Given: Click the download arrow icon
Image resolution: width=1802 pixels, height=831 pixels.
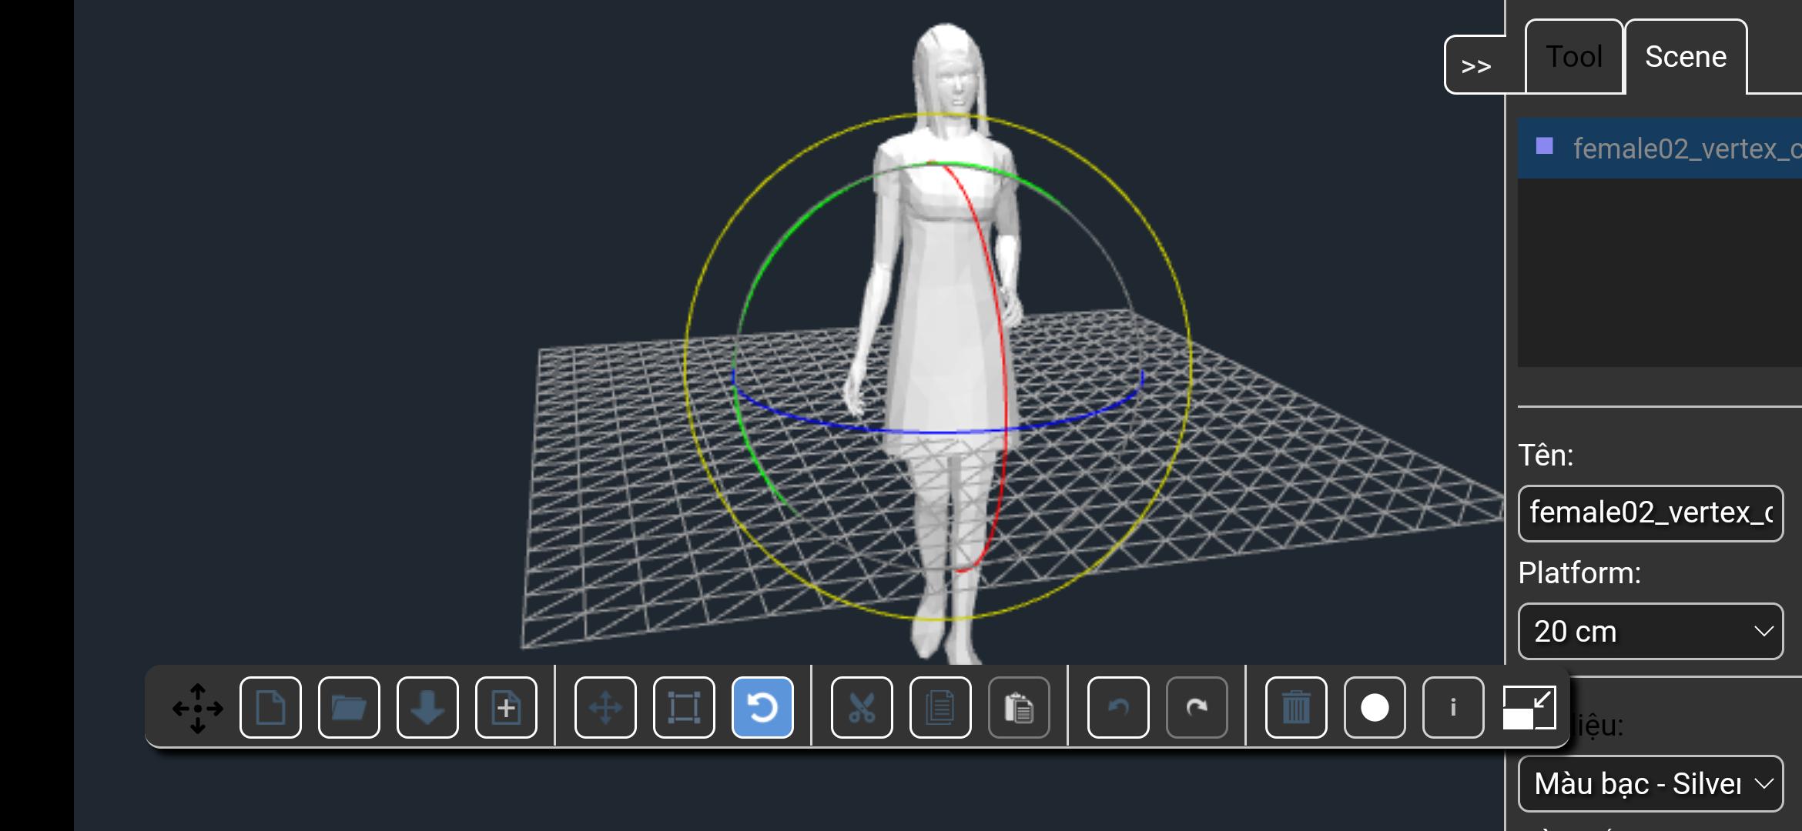Looking at the screenshot, I should point(427,707).
